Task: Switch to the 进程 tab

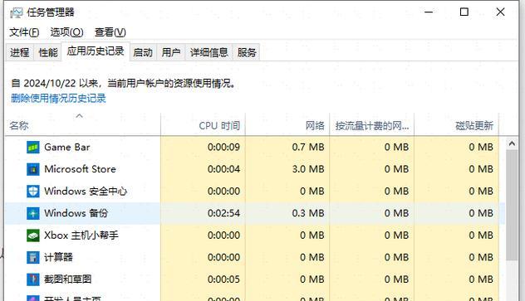Action: (x=19, y=52)
